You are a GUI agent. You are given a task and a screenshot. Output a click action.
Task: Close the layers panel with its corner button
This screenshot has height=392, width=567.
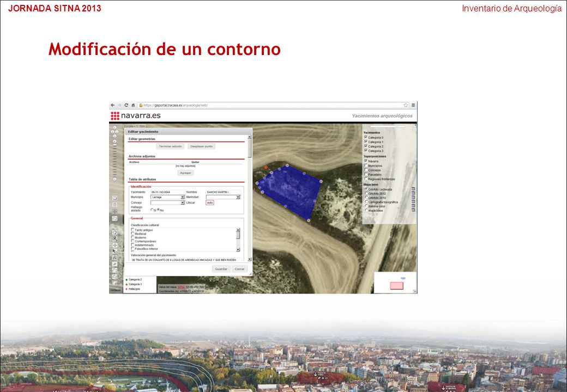[415, 126]
